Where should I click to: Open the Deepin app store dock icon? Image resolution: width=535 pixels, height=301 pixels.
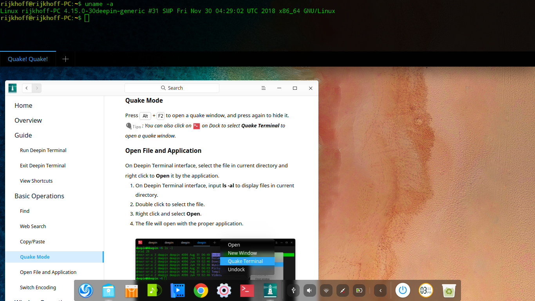click(131, 291)
